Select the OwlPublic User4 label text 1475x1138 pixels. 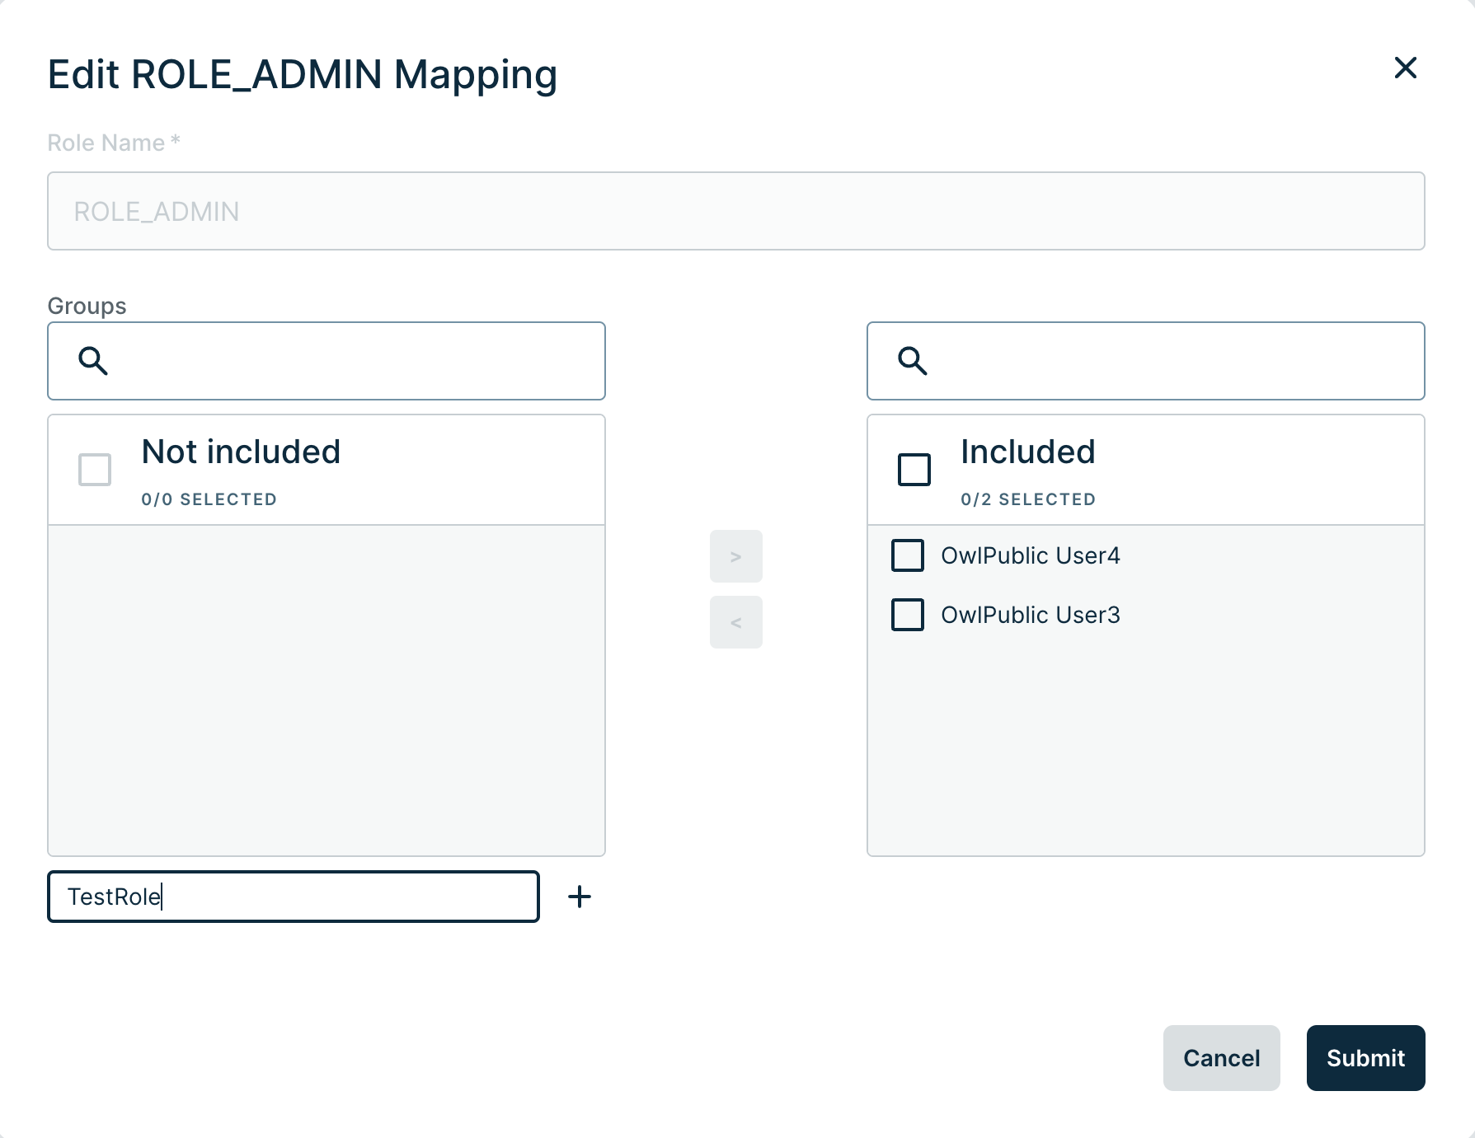(x=1030, y=555)
